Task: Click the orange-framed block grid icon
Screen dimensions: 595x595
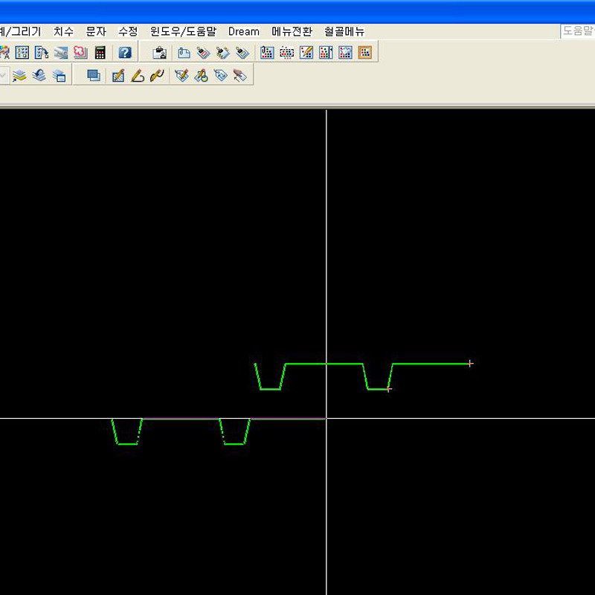Action: pyautogui.click(x=364, y=53)
